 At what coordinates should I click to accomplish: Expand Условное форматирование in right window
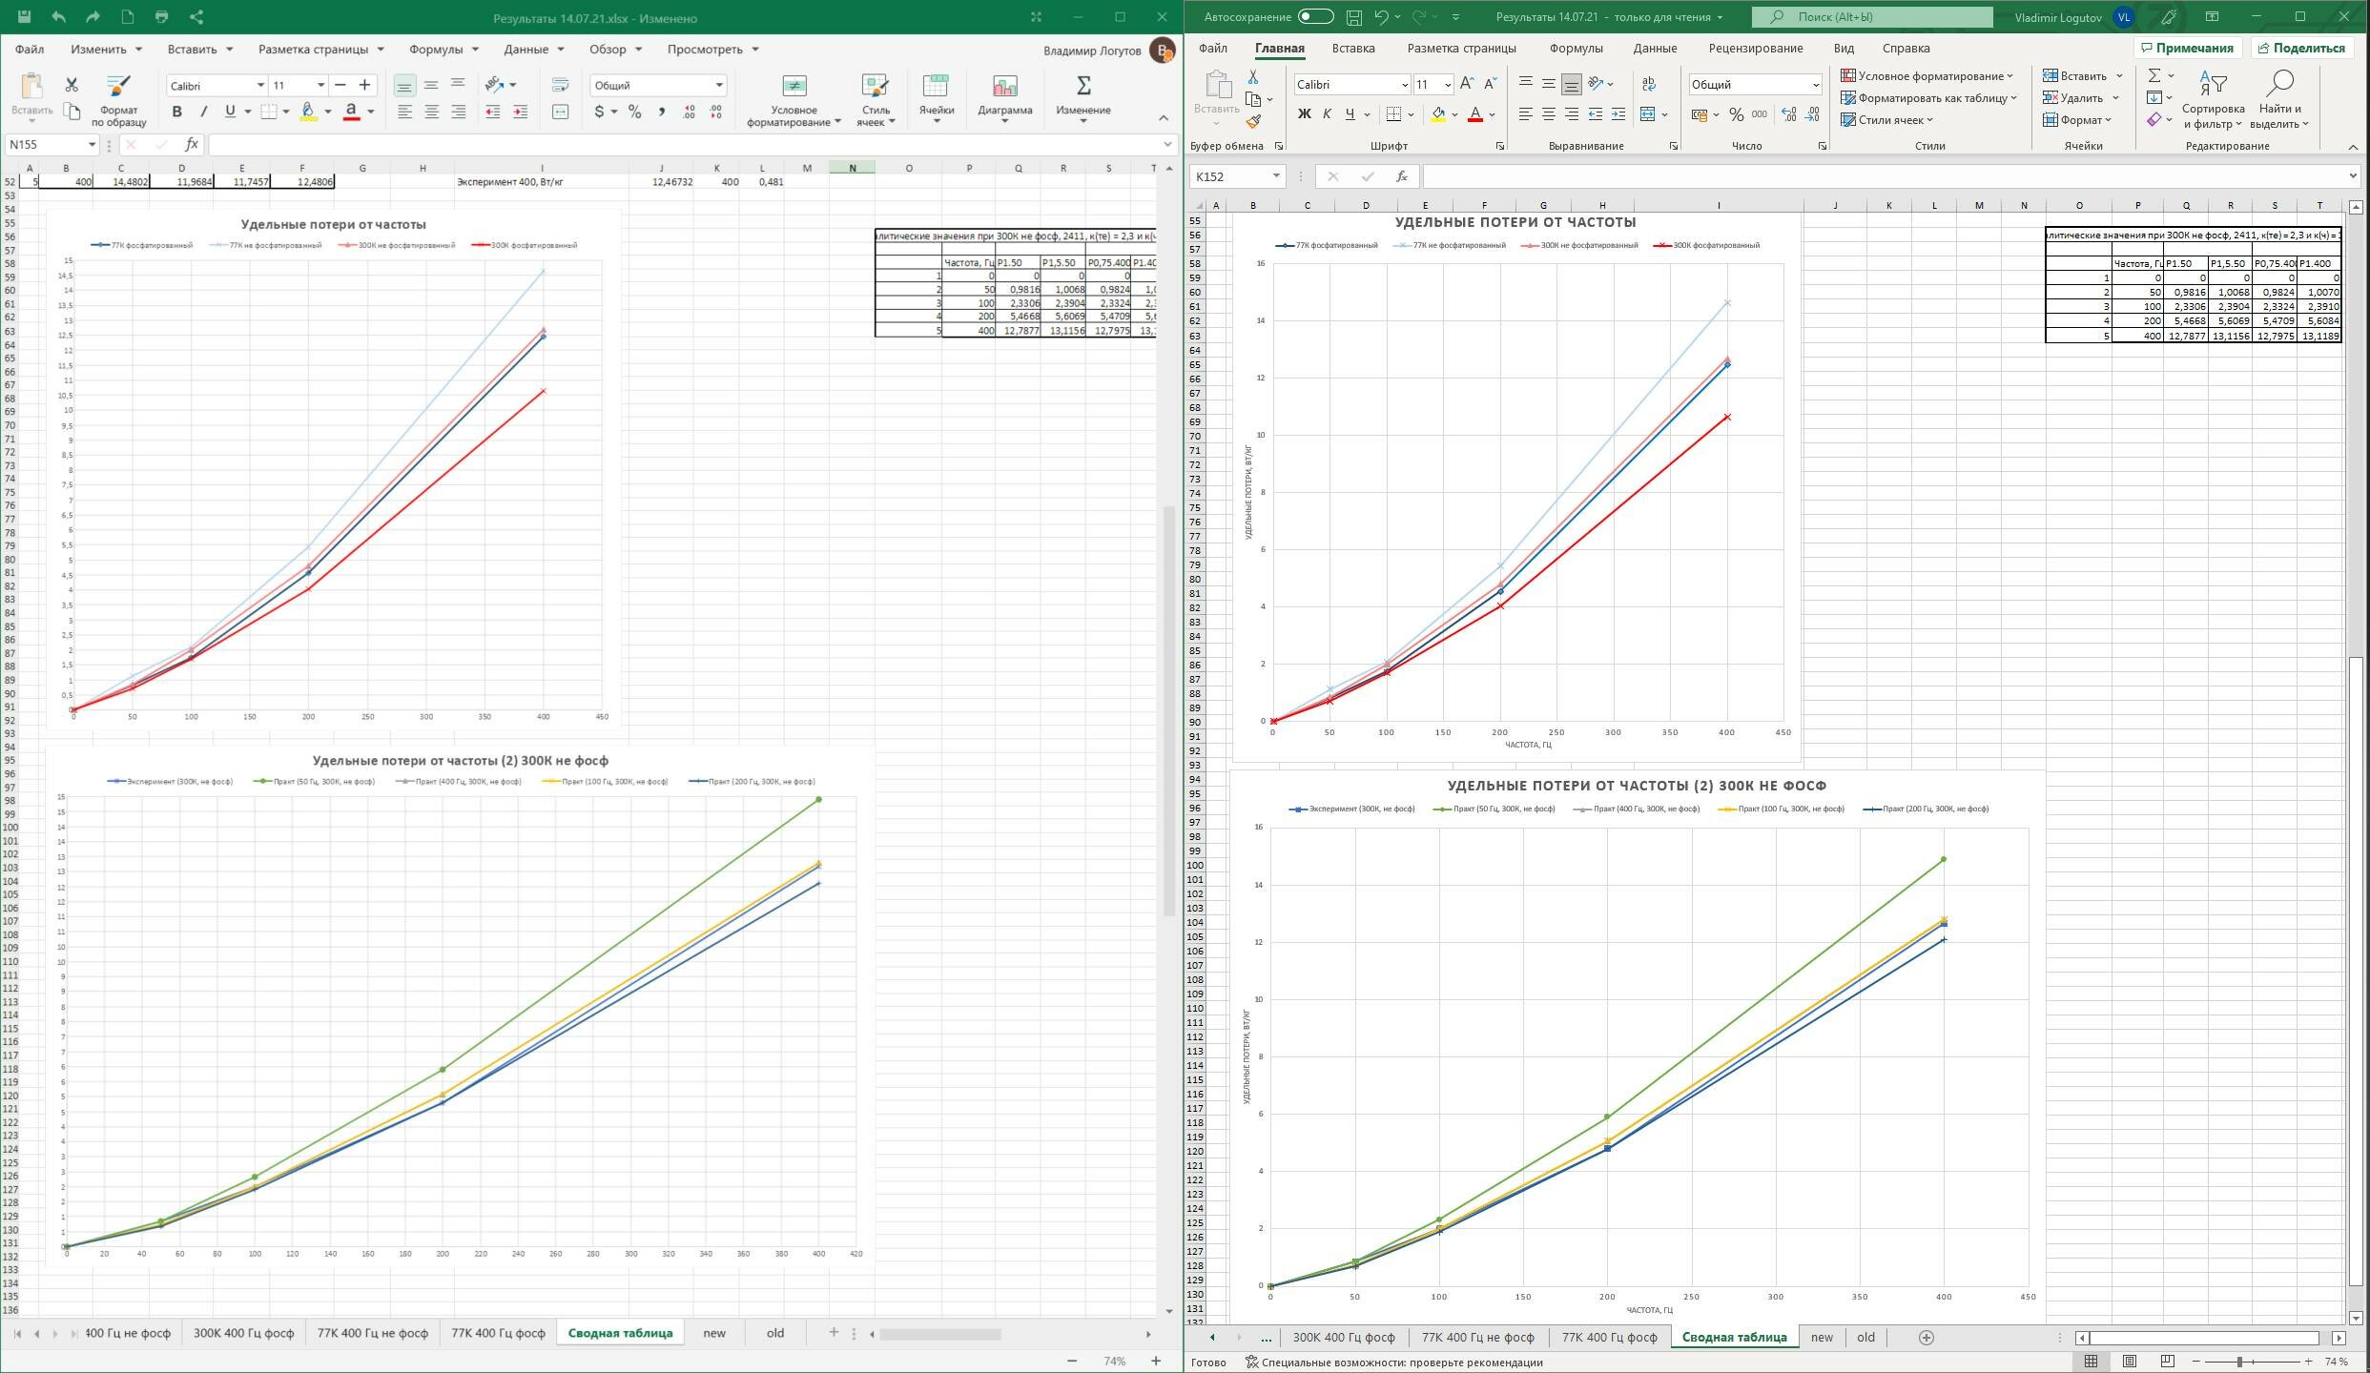[x=1927, y=75]
